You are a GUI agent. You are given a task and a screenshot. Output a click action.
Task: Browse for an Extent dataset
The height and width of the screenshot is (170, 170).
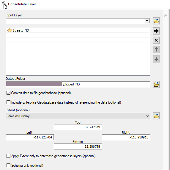pos(156,116)
